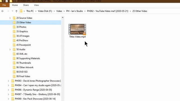This screenshot has width=180, height=101.
Task: Select the 95 Thumbnails folder
Action: tap(24, 63)
